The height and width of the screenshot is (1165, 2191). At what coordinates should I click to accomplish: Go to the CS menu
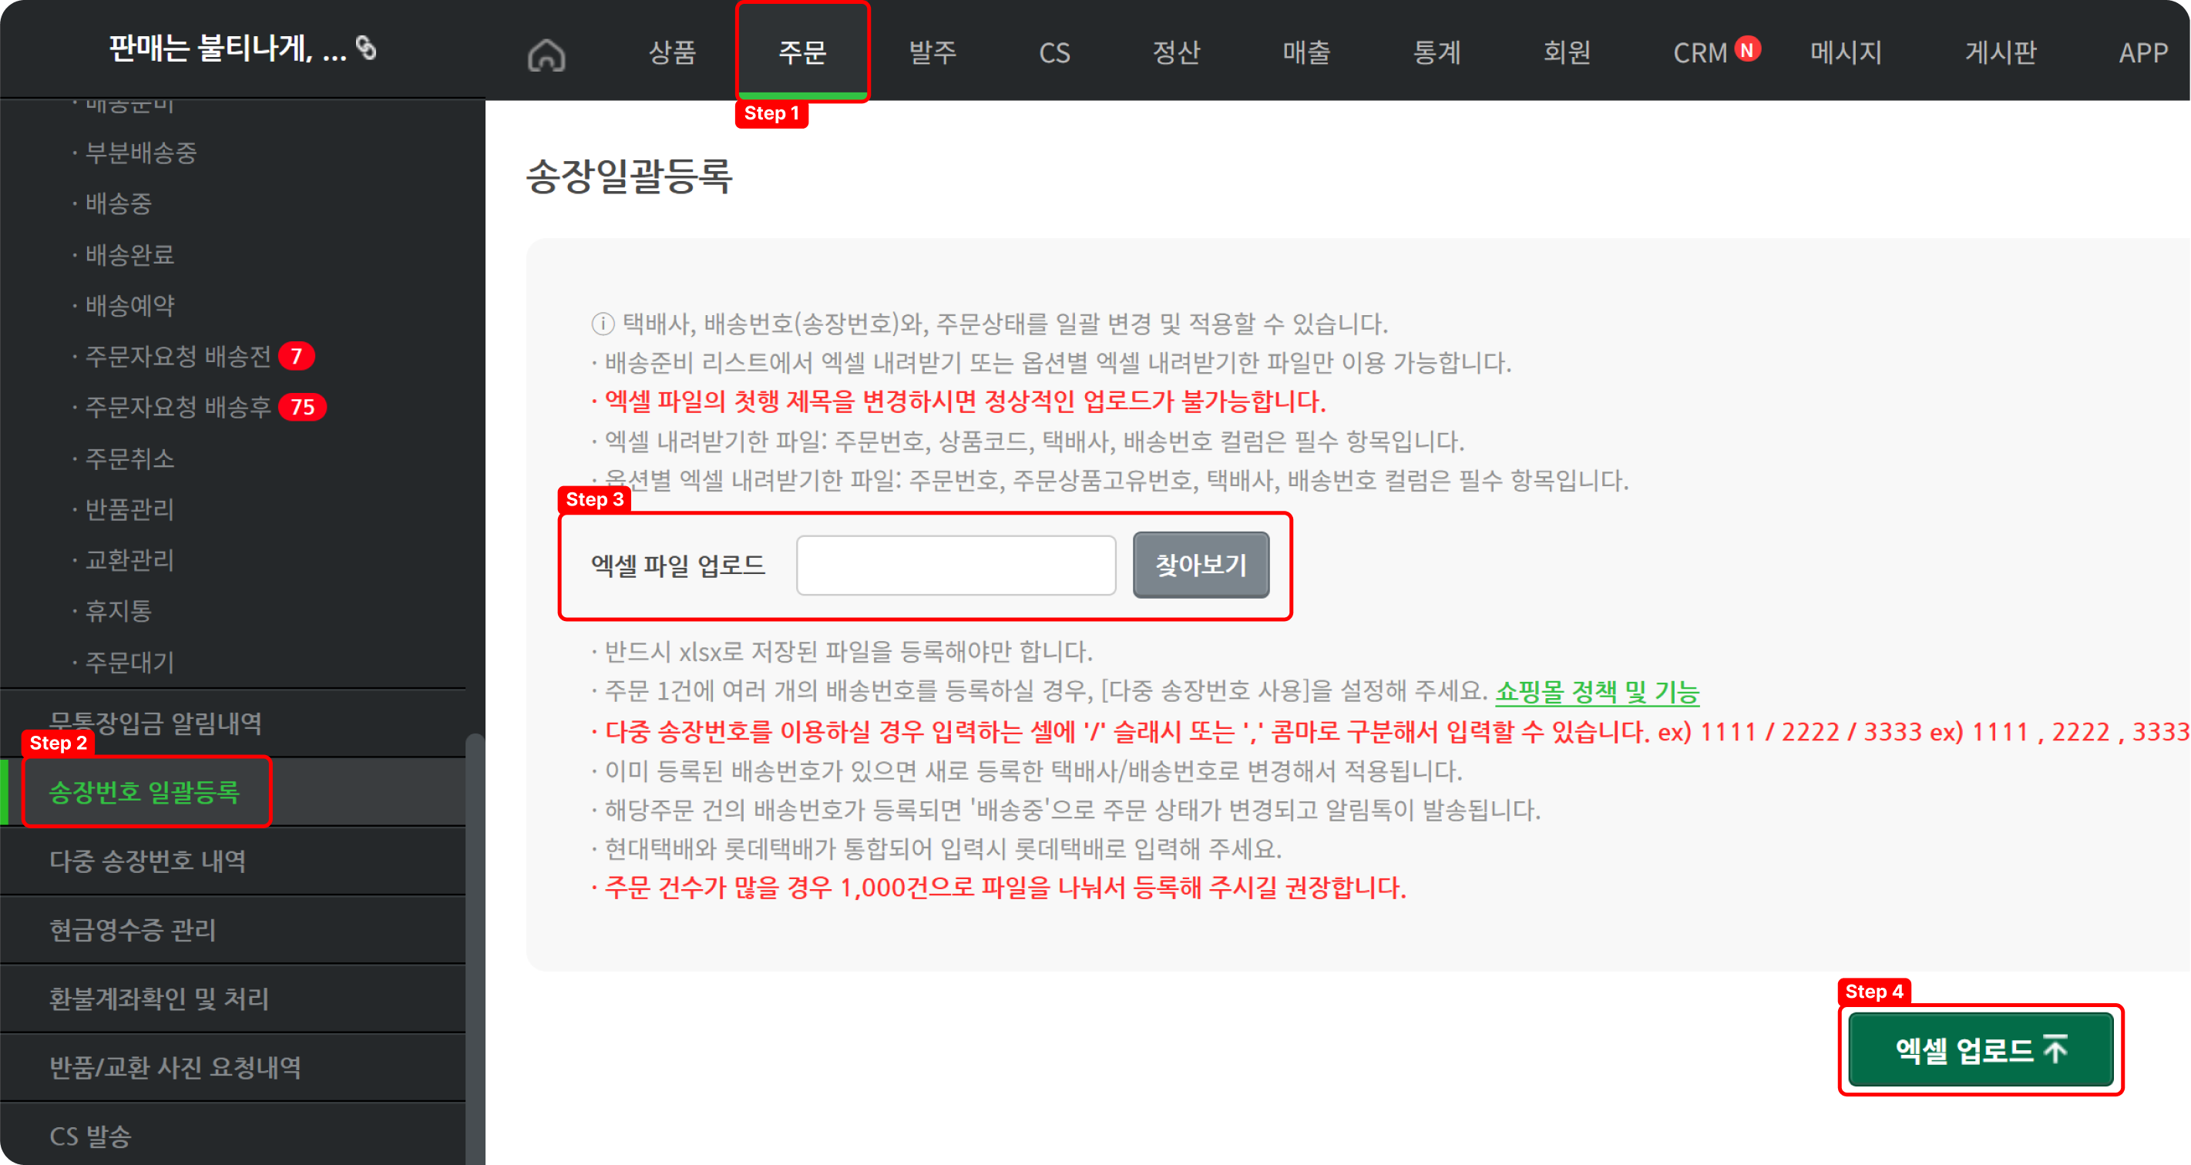coord(1053,52)
